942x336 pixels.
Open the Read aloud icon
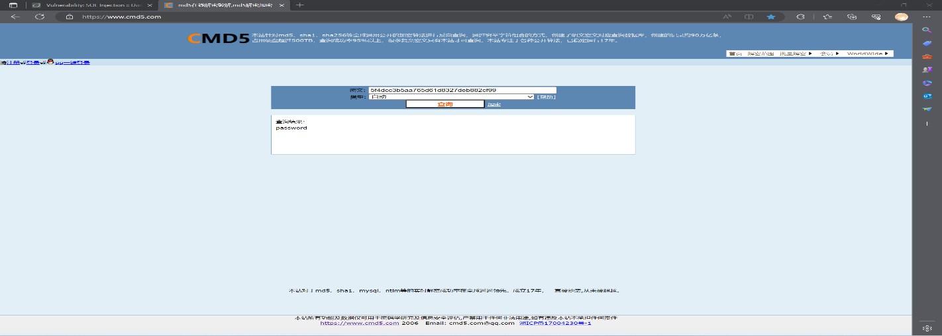coord(727,17)
